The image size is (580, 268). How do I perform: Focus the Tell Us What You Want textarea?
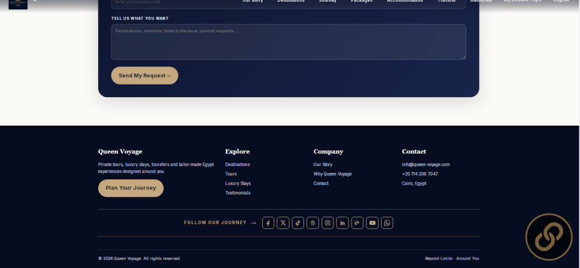point(288,42)
